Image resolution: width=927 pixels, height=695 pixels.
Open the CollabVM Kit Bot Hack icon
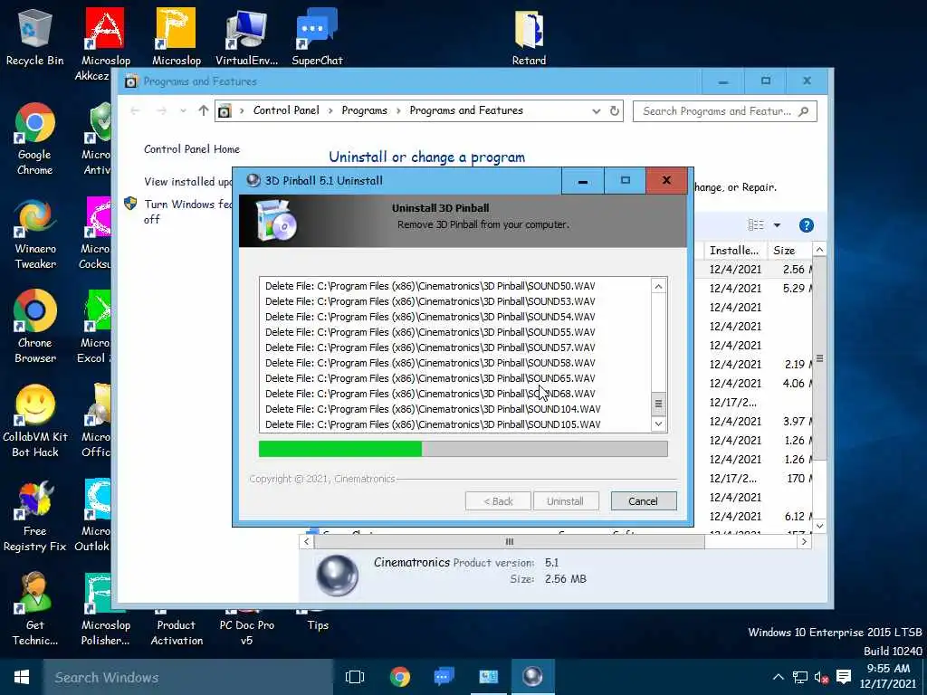(x=35, y=421)
